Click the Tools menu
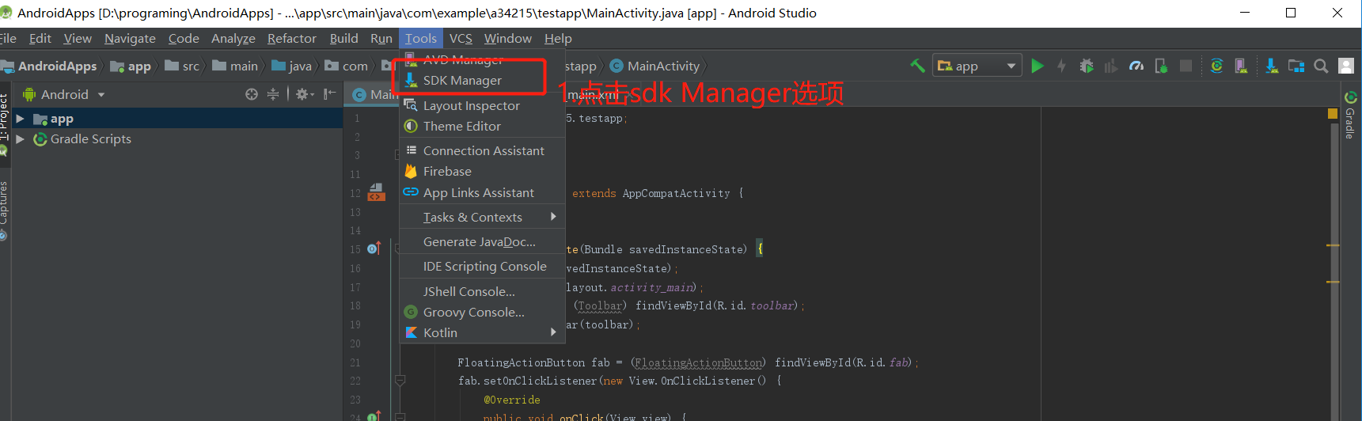 pyautogui.click(x=421, y=38)
